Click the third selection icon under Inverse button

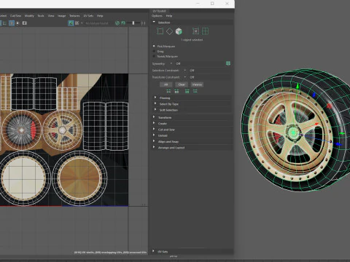[187, 91]
